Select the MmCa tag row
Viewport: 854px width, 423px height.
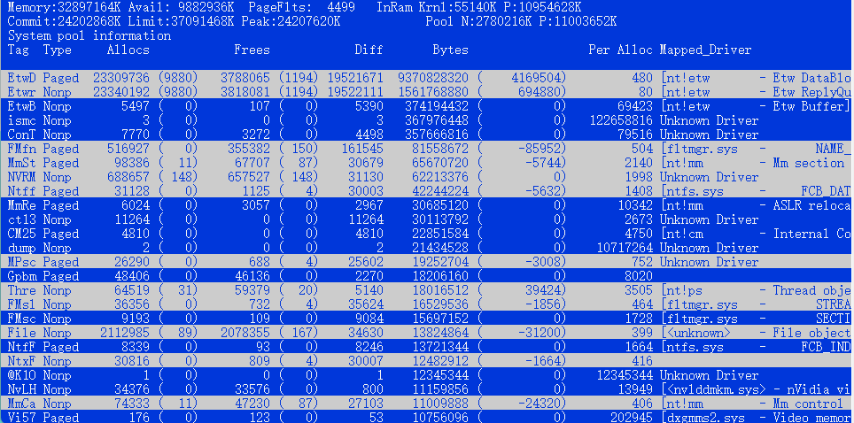427,404
